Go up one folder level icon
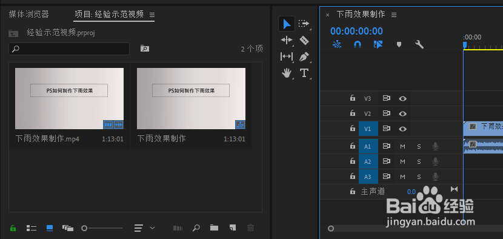The width and height of the screenshot is (503, 239). pyautogui.click(x=13, y=33)
